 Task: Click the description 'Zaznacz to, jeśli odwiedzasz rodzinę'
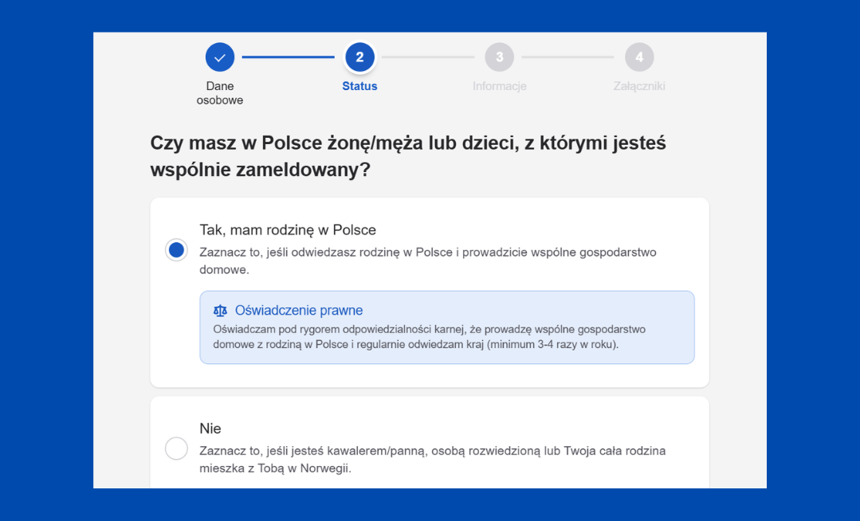click(x=427, y=260)
